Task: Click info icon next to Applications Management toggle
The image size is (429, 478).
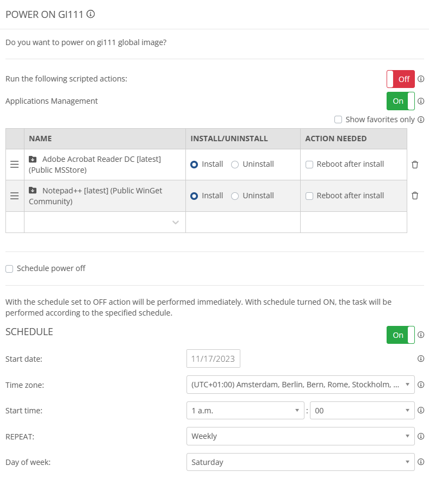Action: coord(420,101)
